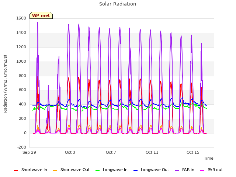Image resolution: width=236 pixels, height=177 pixels.
Task: Toggle PAR out legend entry
Action: 211,170
